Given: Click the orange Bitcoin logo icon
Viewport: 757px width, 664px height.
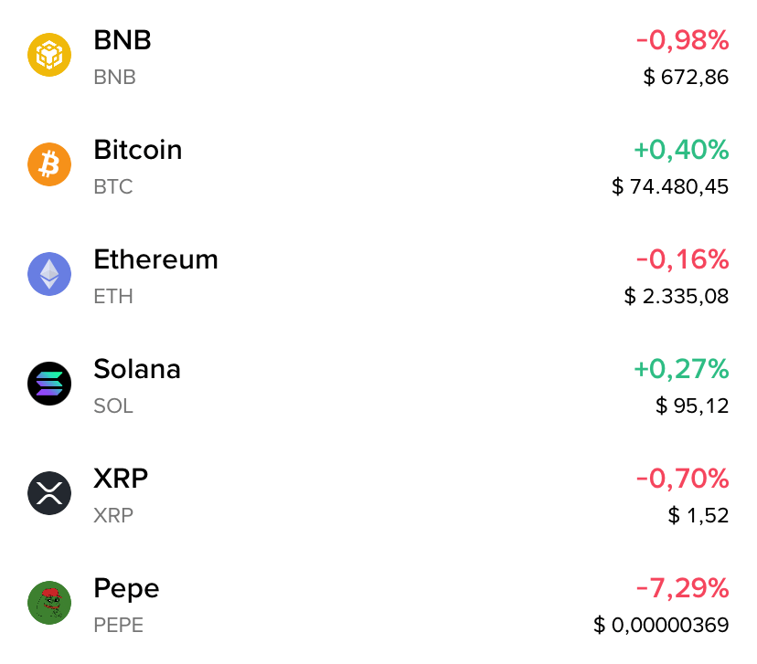Looking at the screenshot, I should [49, 164].
